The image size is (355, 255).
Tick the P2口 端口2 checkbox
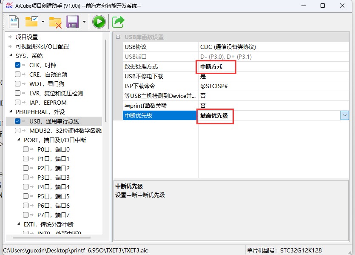tap(26, 168)
